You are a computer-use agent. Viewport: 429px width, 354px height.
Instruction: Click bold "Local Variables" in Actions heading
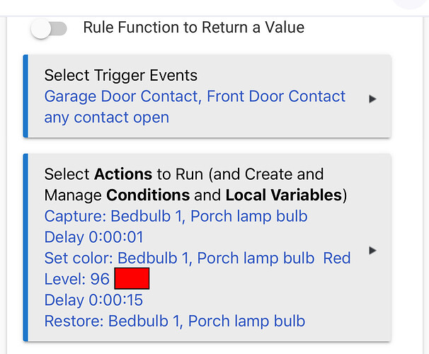click(283, 195)
